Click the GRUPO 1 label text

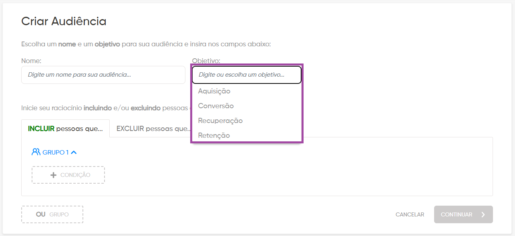[x=56, y=152]
